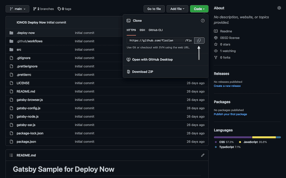Switch to the SSH clone tab
This screenshot has width=286, height=178.
142,30
